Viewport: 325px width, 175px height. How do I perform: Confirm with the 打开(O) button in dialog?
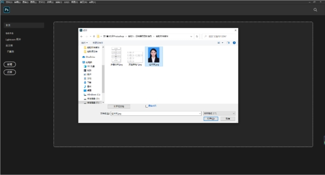pos(211,119)
